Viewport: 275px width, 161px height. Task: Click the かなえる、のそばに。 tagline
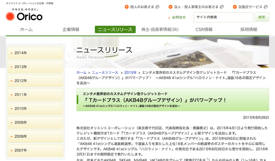tap(25, 9)
